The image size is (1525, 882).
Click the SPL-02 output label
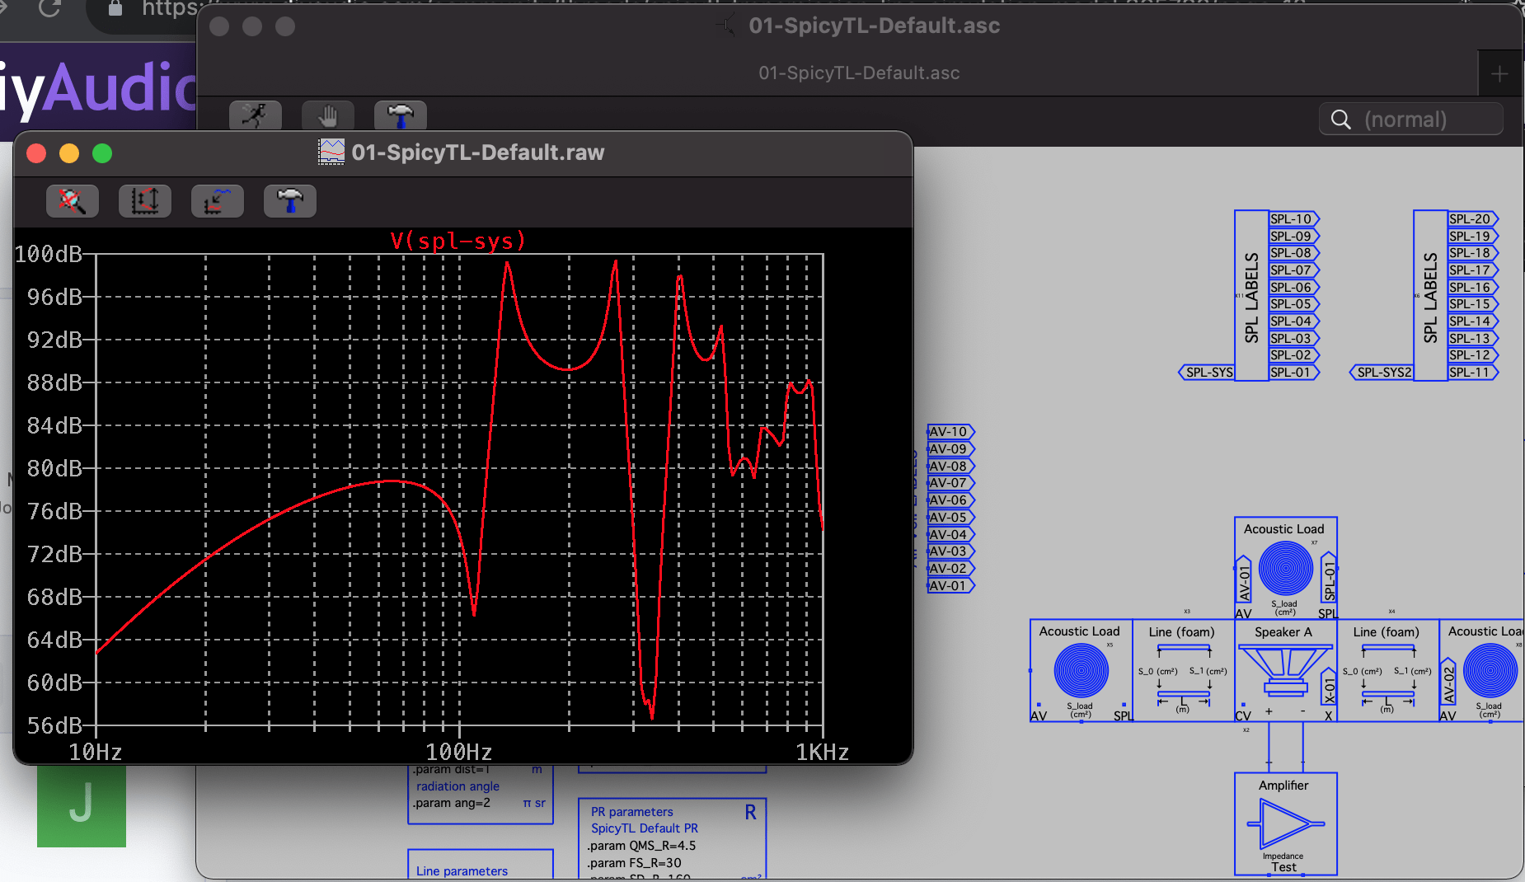point(1294,355)
